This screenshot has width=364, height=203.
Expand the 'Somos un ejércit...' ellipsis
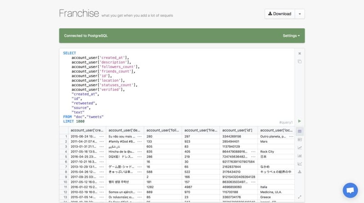point(139,192)
